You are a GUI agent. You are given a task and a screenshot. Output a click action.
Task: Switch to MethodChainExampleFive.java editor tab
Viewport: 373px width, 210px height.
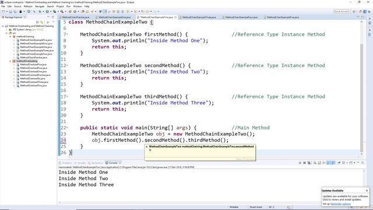[x=283, y=17]
